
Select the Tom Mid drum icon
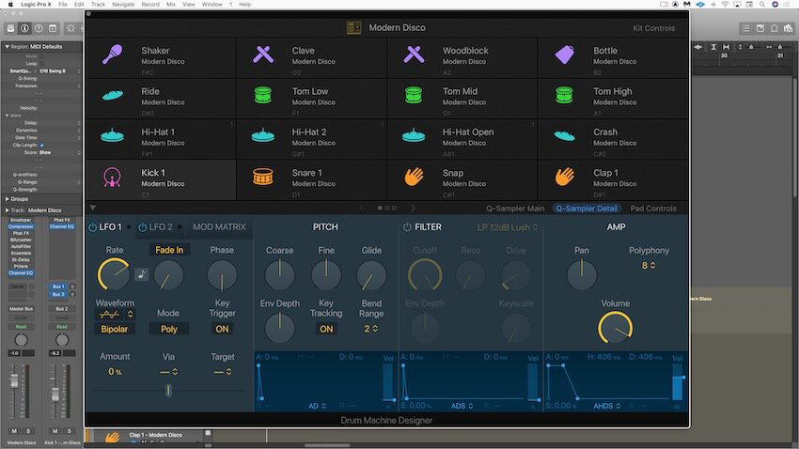[x=414, y=95]
